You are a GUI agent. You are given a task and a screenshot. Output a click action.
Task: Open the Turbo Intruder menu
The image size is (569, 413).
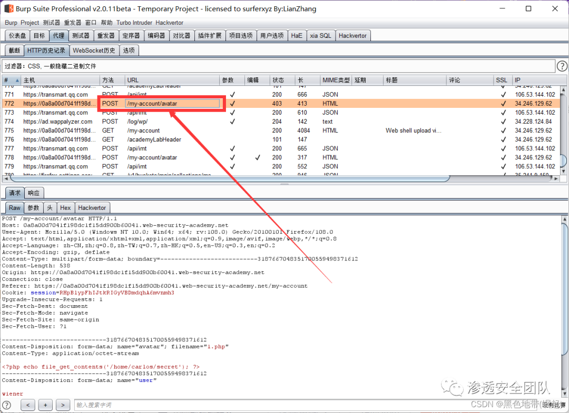[134, 23]
